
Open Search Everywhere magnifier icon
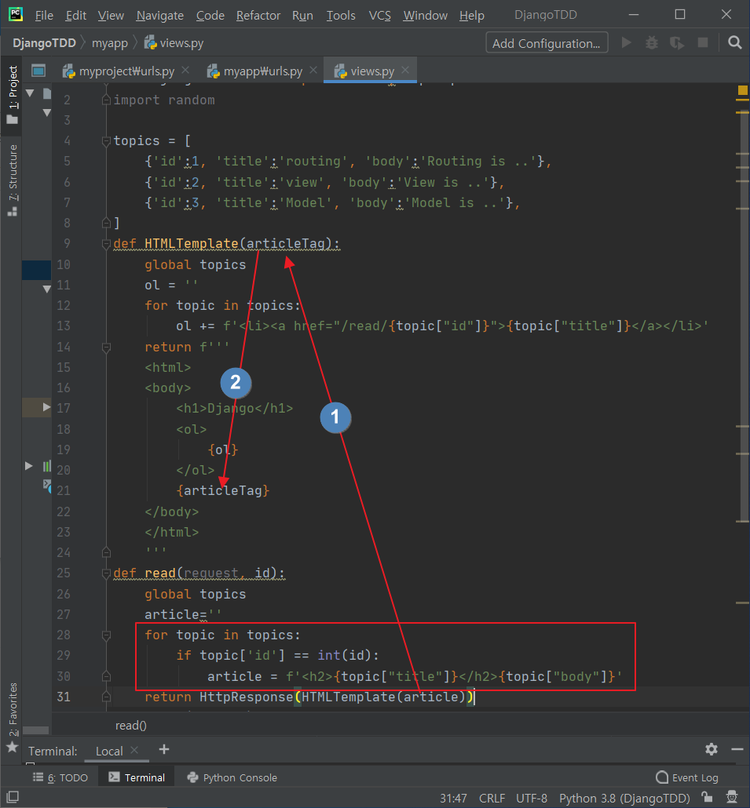(734, 42)
